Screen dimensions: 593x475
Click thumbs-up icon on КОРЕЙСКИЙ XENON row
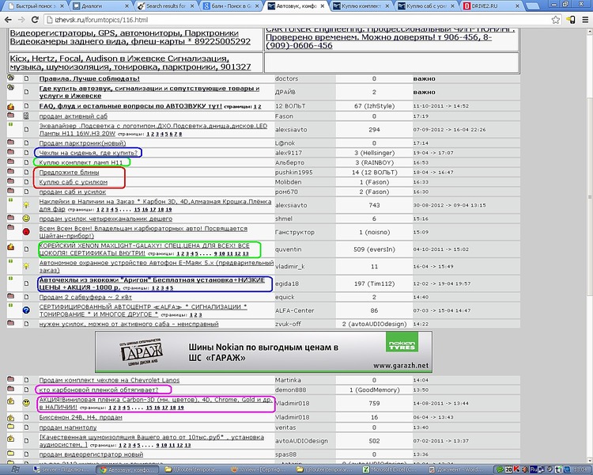pyautogui.click(x=10, y=246)
